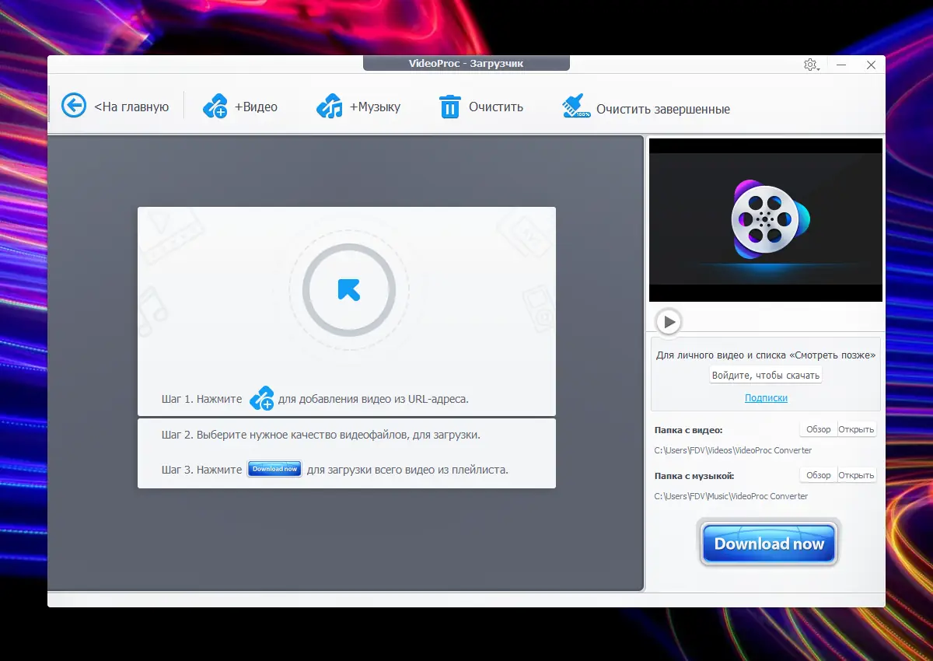Click the <На главную label
The width and height of the screenshot is (933, 661).
click(131, 107)
